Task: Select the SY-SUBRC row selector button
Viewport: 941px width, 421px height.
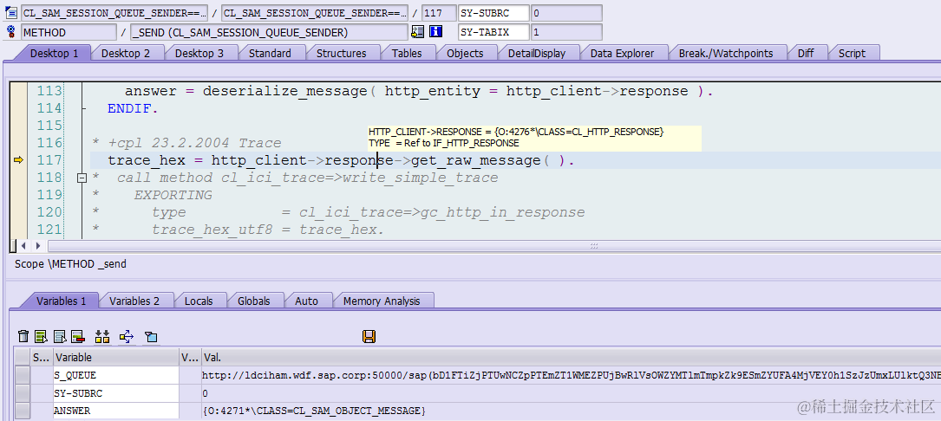Action: coord(23,393)
